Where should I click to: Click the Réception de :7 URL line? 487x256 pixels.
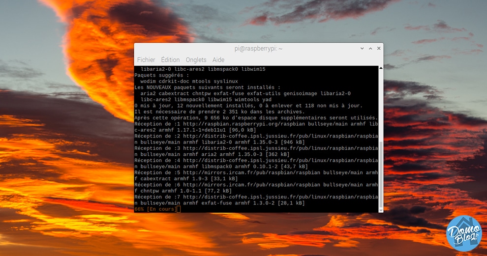point(256,197)
